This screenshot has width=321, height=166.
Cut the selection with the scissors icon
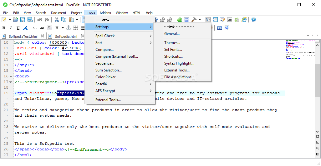(x=57, y=20)
